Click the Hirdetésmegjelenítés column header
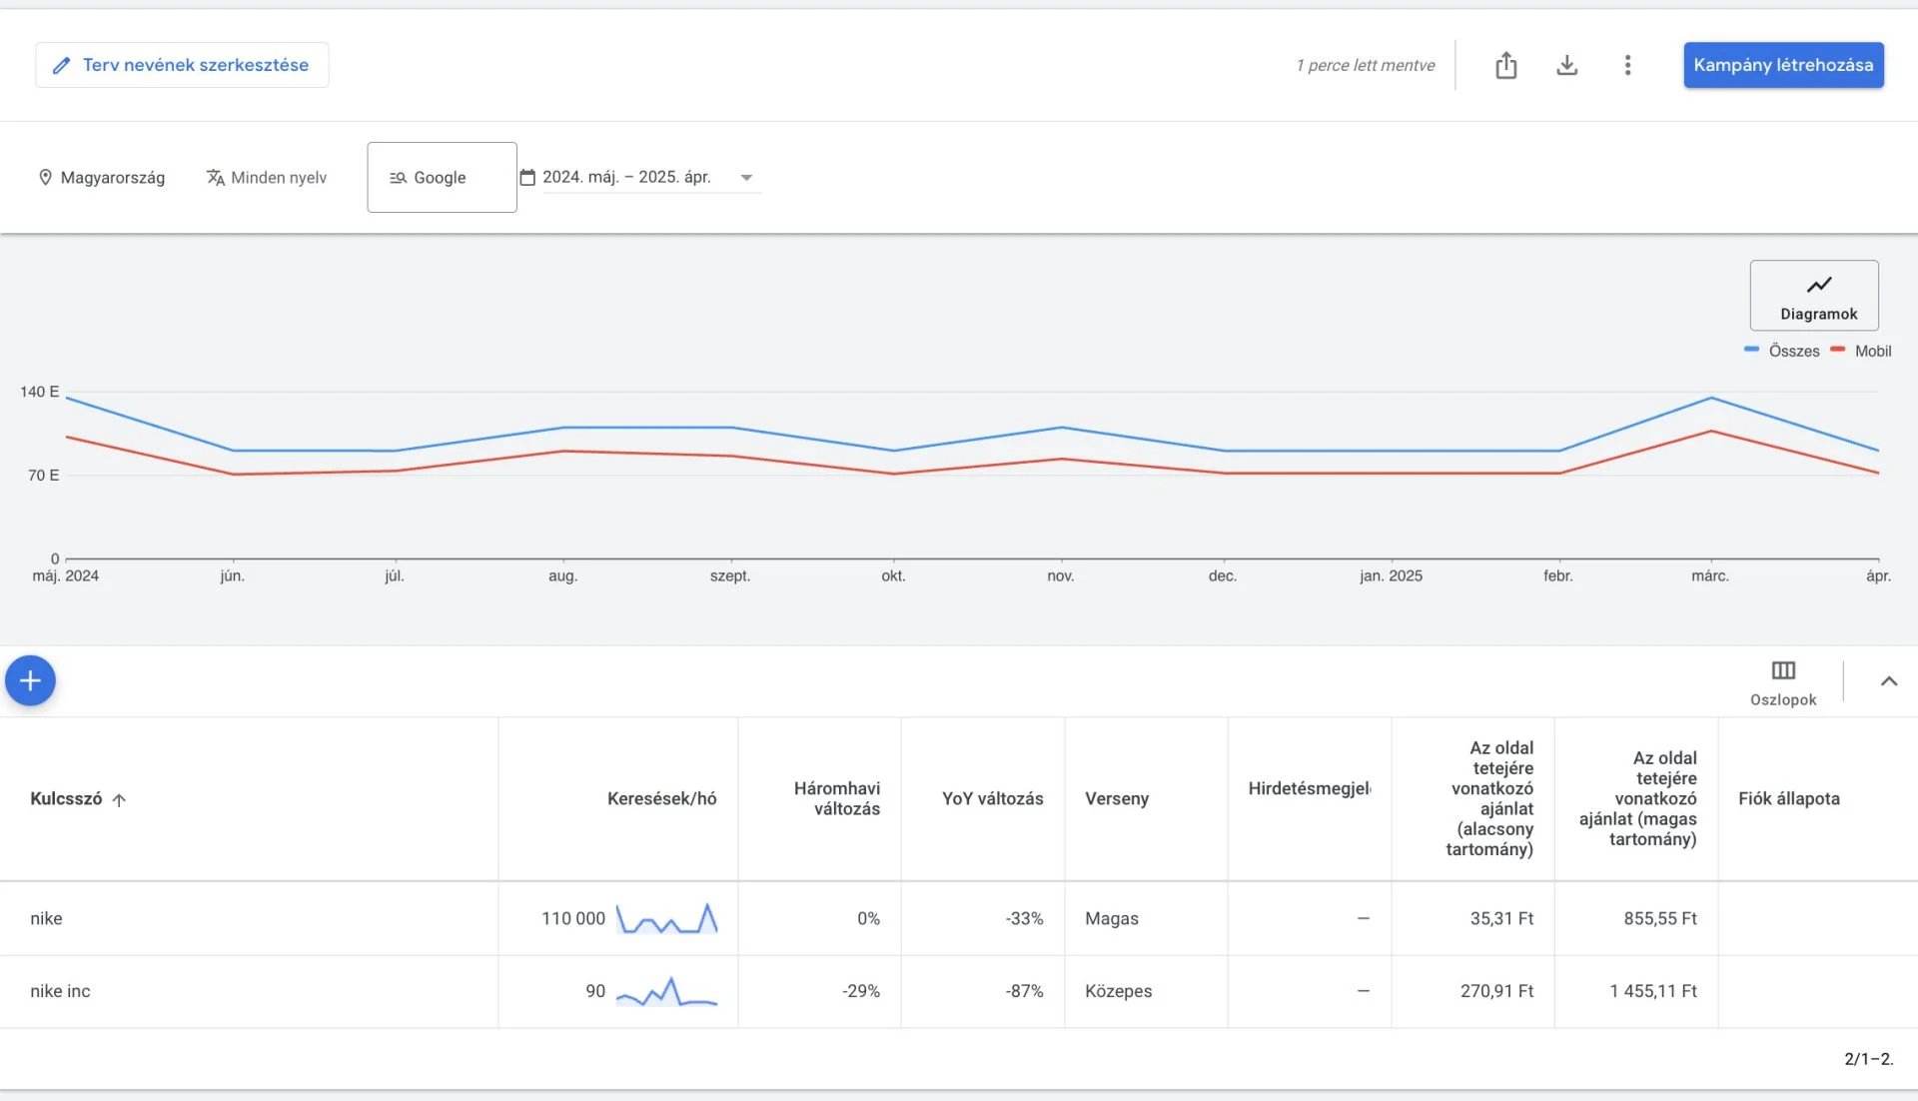Screen dimensions: 1918x1101 [x=1310, y=788]
